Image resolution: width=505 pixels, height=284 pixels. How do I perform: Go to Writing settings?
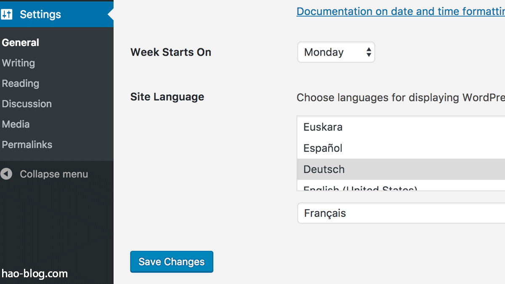click(x=19, y=63)
